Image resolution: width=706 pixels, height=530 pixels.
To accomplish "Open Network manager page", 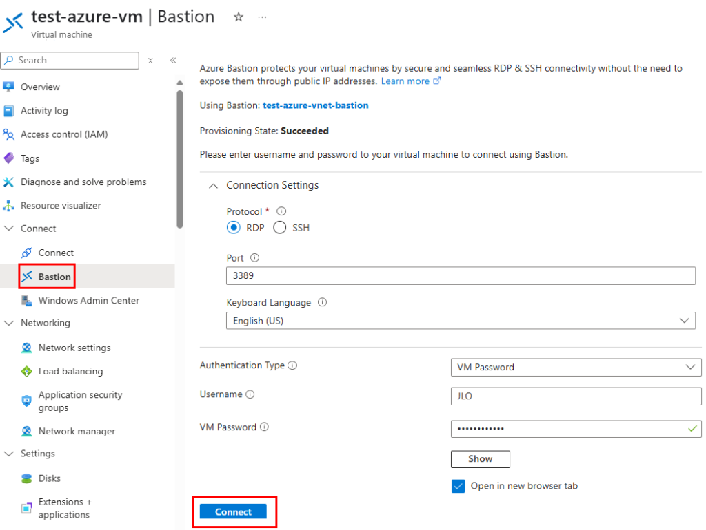I will (77, 431).
